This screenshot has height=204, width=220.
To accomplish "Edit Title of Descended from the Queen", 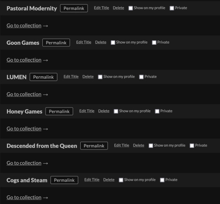I will 122,145.
